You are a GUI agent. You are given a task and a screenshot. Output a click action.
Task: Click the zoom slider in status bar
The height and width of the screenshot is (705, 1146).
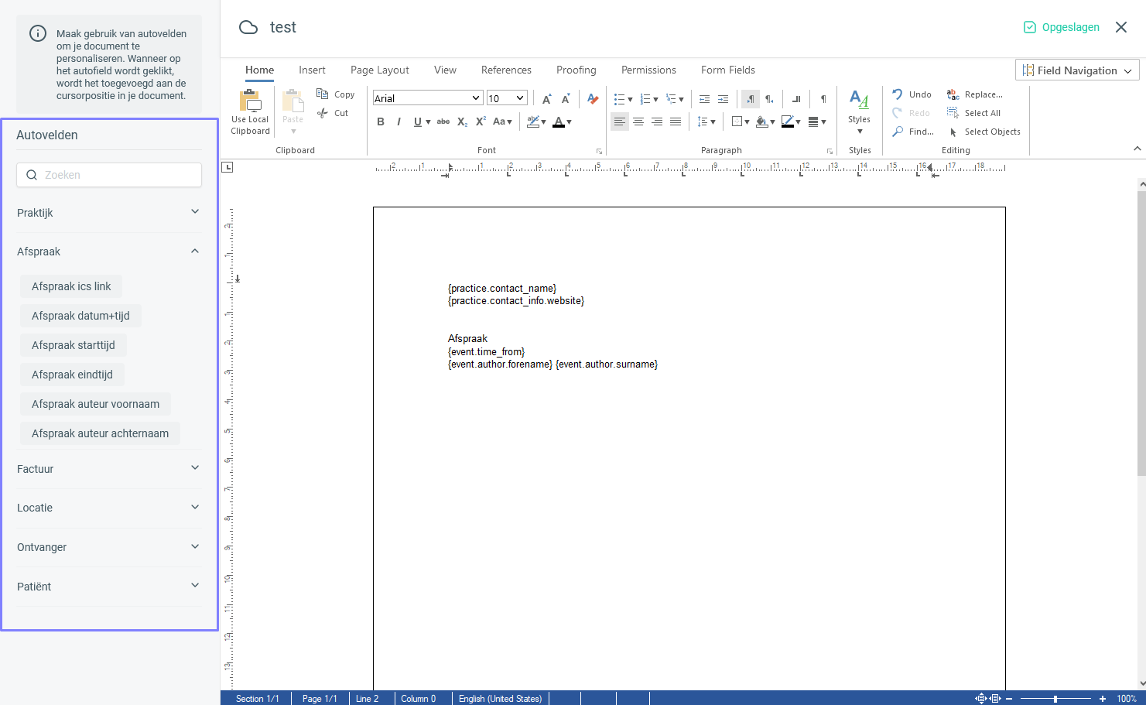pyautogui.click(x=1055, y=699)
